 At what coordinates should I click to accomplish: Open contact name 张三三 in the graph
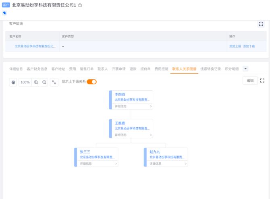pyautogui.click(x=85, y=152)
